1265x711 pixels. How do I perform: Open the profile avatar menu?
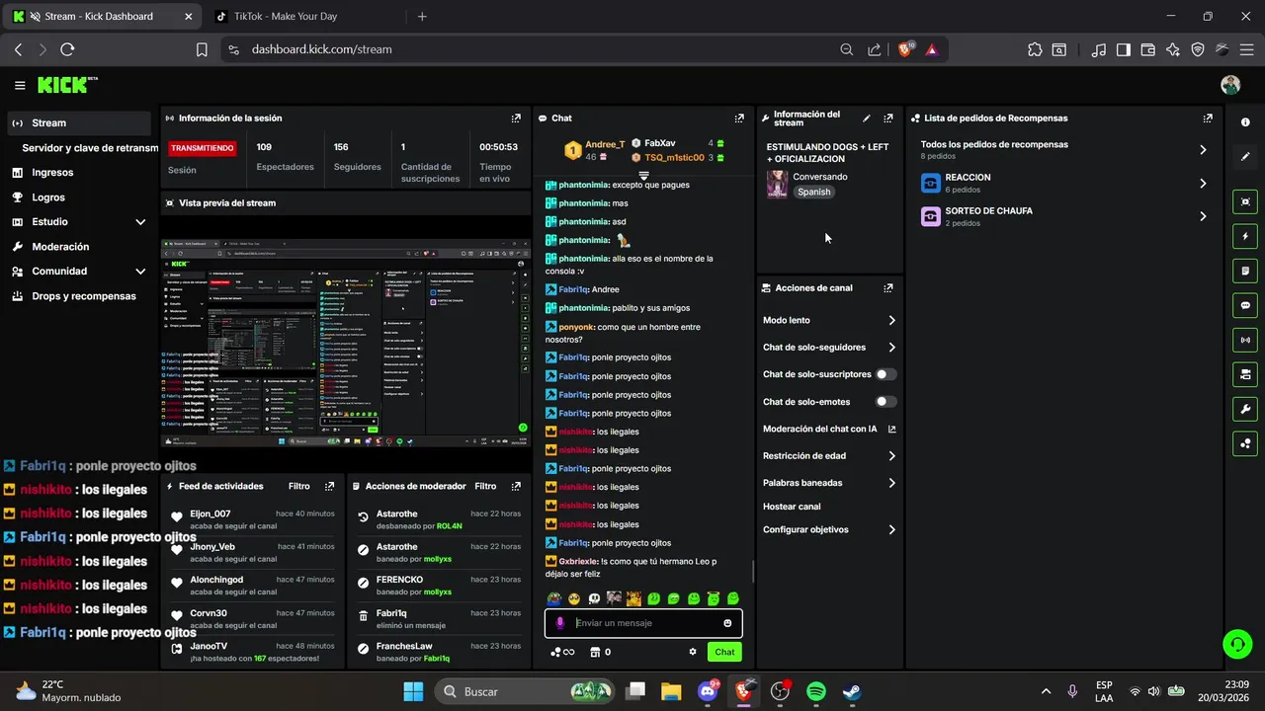tap(1230, 85)
